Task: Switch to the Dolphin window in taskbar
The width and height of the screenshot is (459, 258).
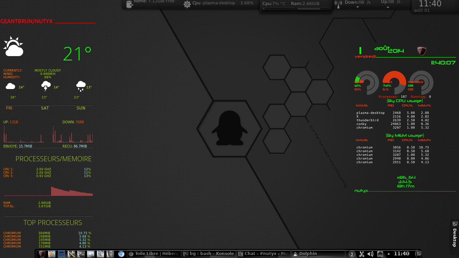Action: click(318, 254)
